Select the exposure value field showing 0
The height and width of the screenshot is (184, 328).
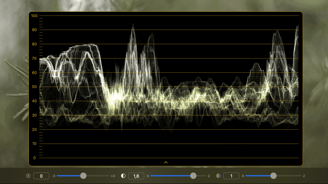pyautogui.click(x=41, y=176)
